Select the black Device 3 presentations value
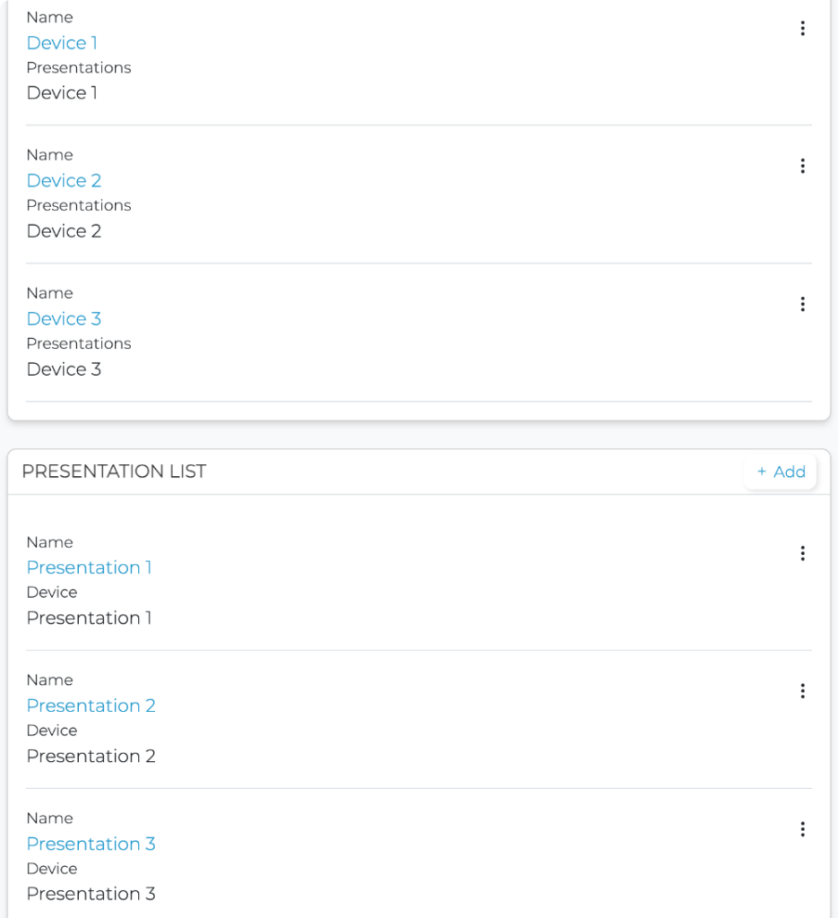Image resolution: width=838 pixels, height=918 pixels. (64, 369)
